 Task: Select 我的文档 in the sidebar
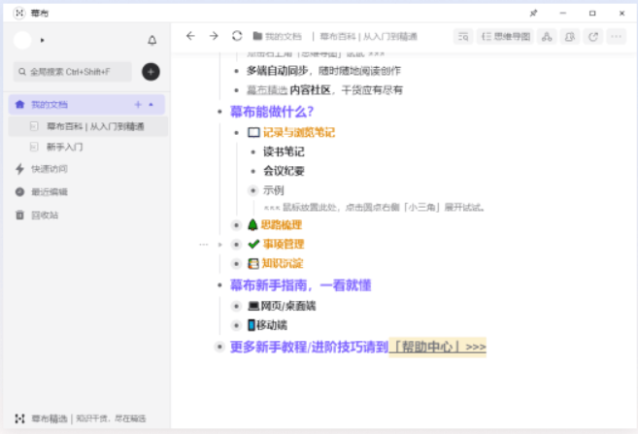pyautogui.click(x=86, y=105)
